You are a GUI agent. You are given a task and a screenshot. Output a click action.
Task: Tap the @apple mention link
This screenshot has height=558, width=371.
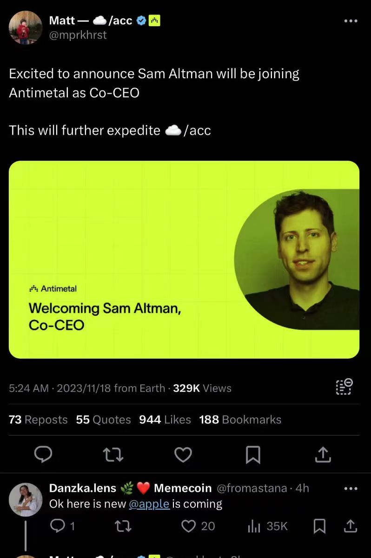pyautogui.click(x=149, y=504)
